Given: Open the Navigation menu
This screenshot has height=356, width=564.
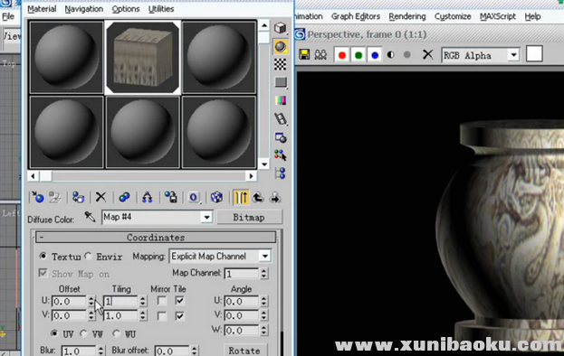Looking at the screenshot, I should (x=84, y=9).
